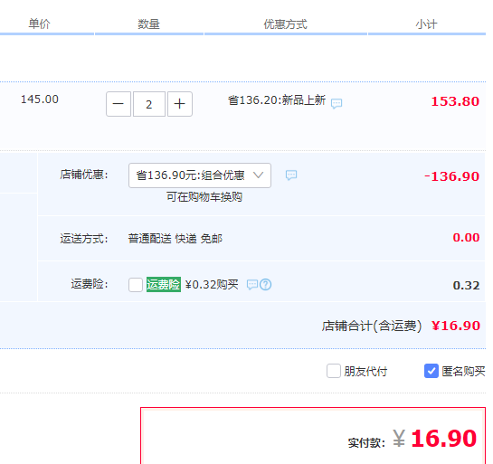The image size is (493, 464).
Task: Click the 省136.20:新品上新 discount text
Action: [277, 100]
